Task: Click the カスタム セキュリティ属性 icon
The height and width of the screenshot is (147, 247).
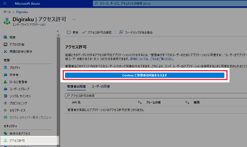Action: [5, 117]
